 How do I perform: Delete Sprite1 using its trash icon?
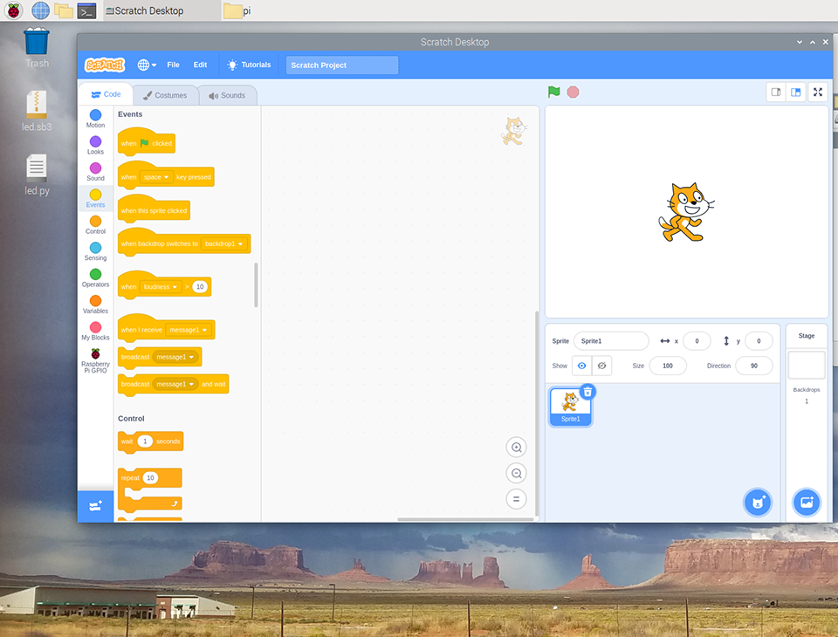(587, 392)
